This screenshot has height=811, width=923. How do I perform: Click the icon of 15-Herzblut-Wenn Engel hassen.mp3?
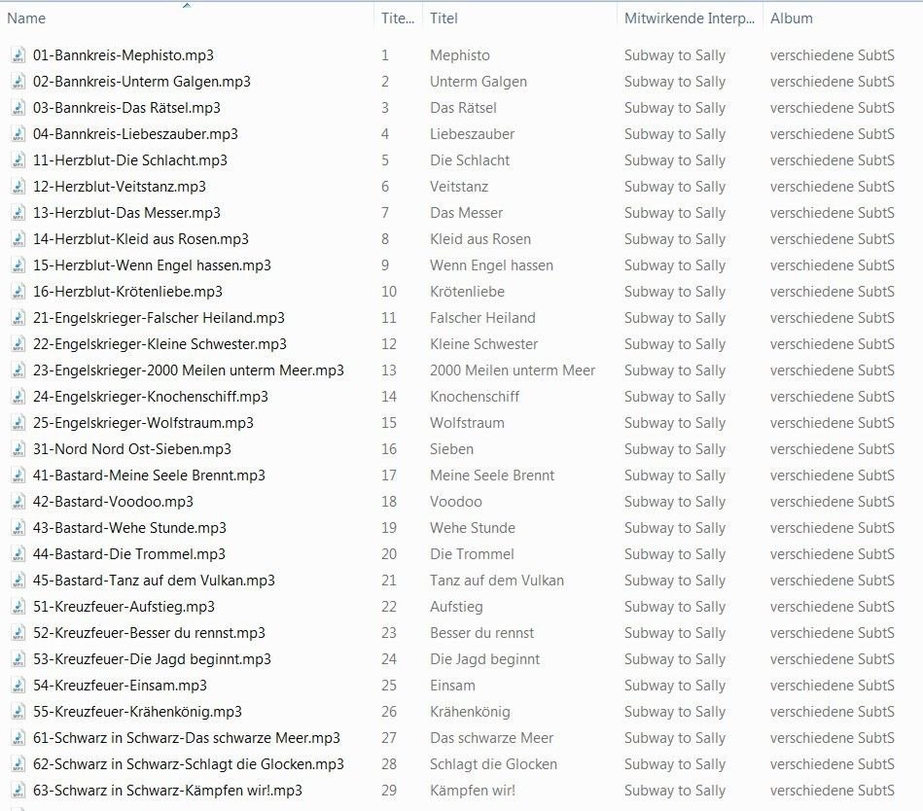[18, 265]
